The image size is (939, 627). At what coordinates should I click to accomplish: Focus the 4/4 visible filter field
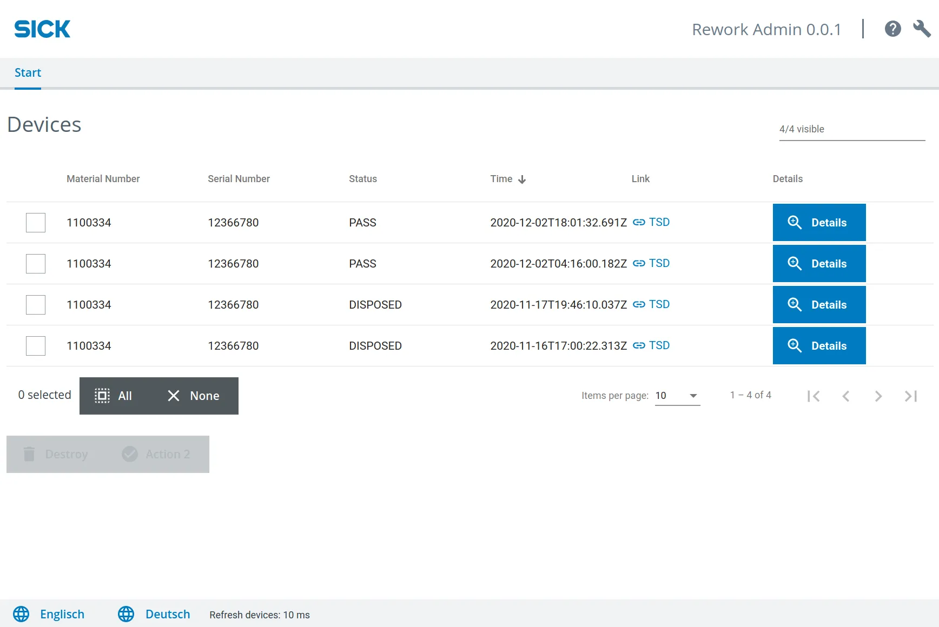tap(852, 129)
